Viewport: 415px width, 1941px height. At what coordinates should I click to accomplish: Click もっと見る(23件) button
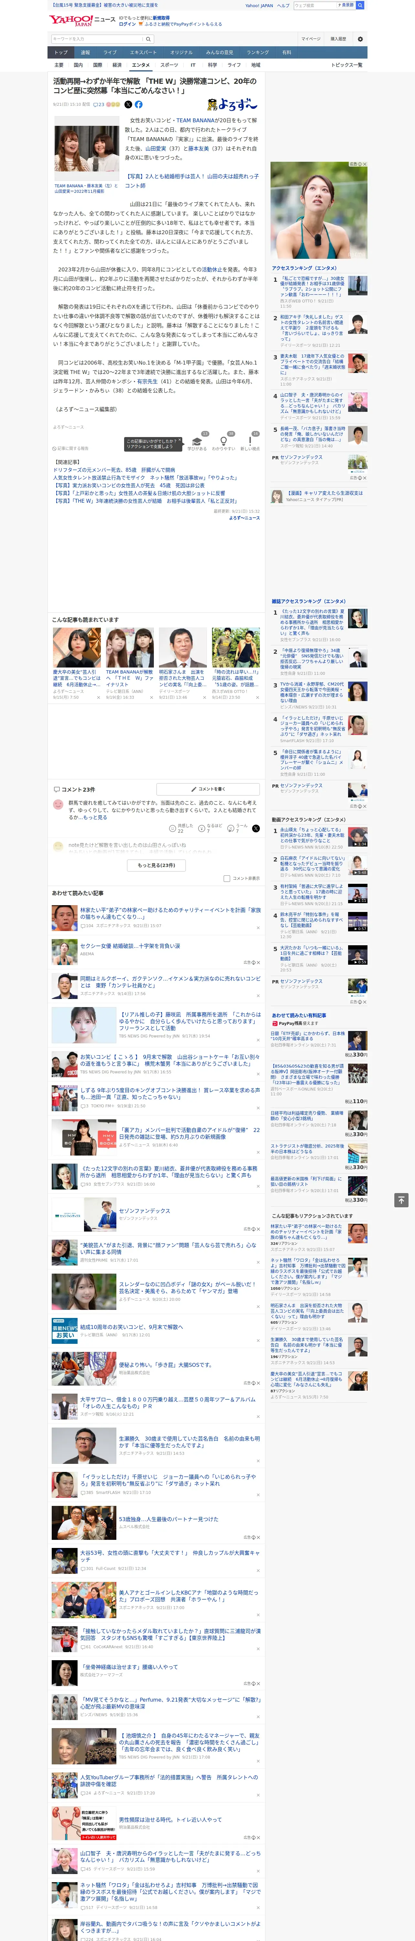click(157, 865)
